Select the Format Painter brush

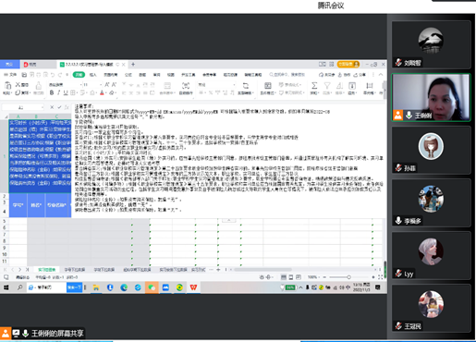[x=39, y=85]
